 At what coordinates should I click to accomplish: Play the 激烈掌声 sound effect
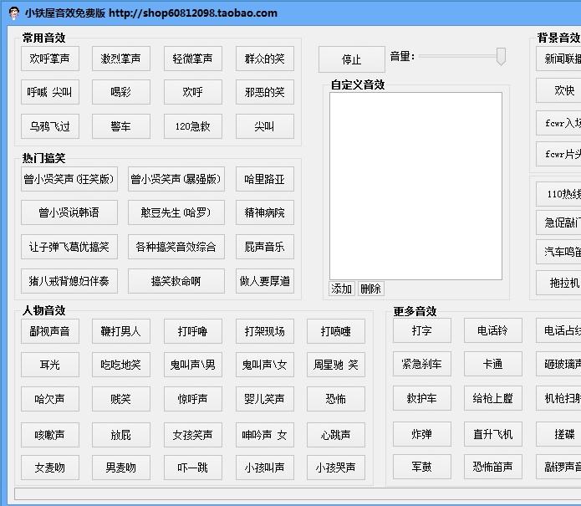(x=121, y=59)
